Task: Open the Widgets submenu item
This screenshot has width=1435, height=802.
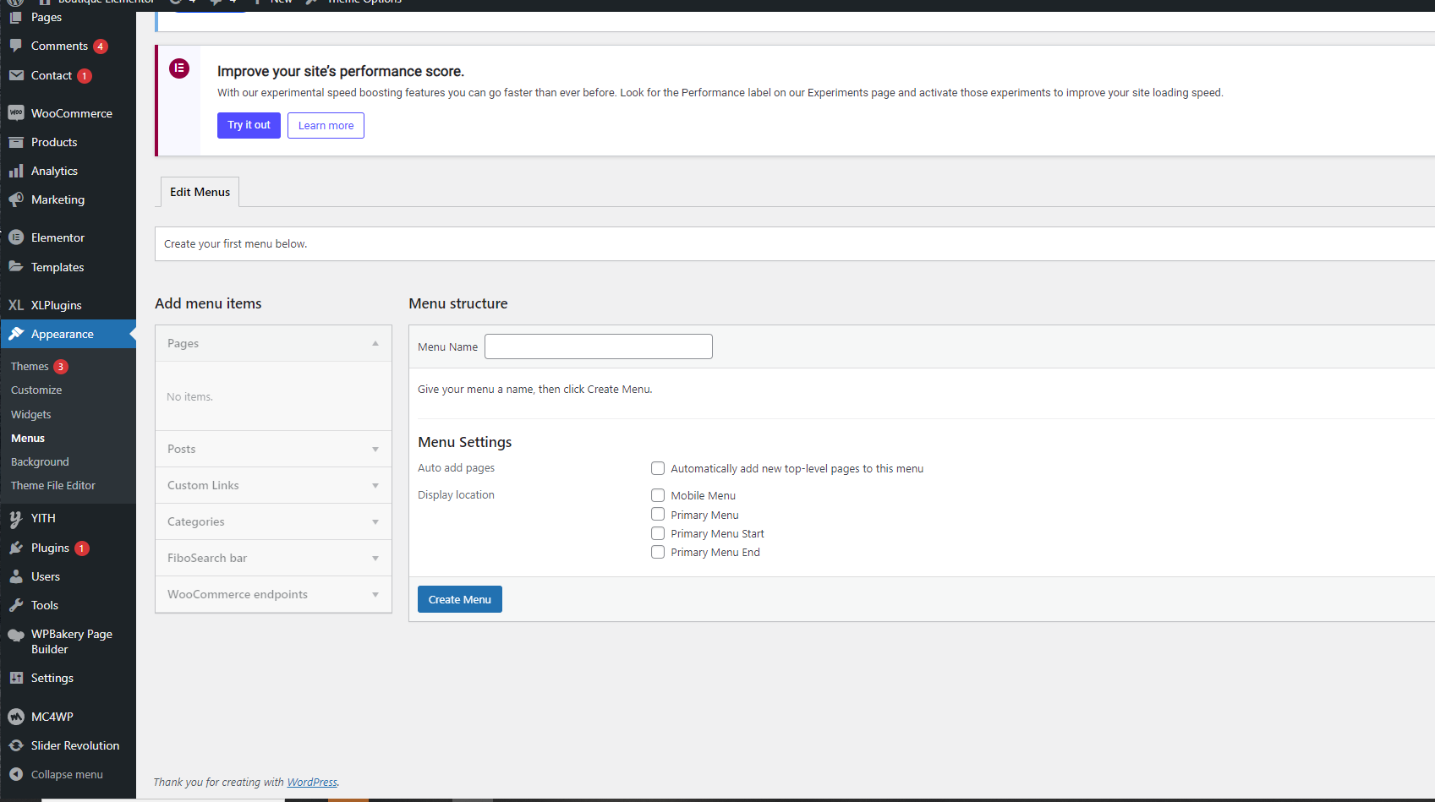Action: tap(31, 414)
